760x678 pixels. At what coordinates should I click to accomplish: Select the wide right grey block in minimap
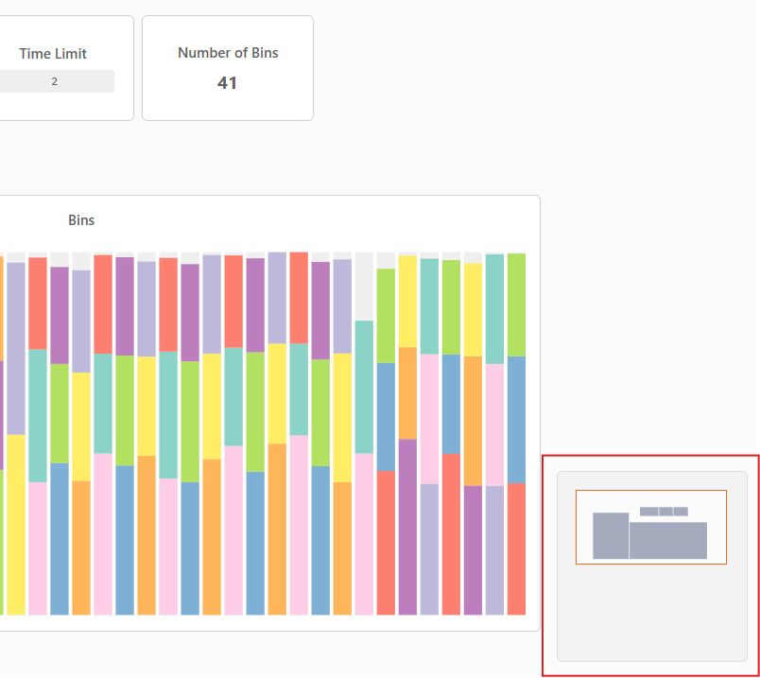[668, 540]
